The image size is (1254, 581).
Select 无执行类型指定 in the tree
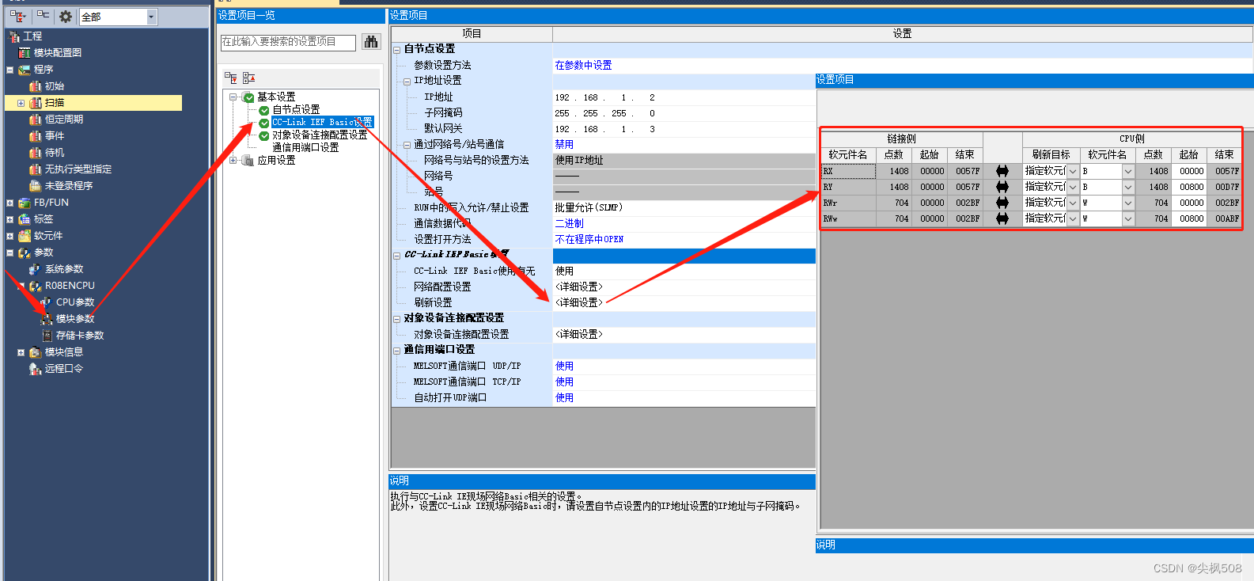[78, 169]
